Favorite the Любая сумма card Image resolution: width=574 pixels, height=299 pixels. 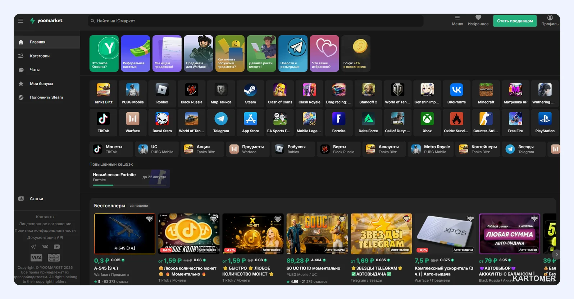534,218
